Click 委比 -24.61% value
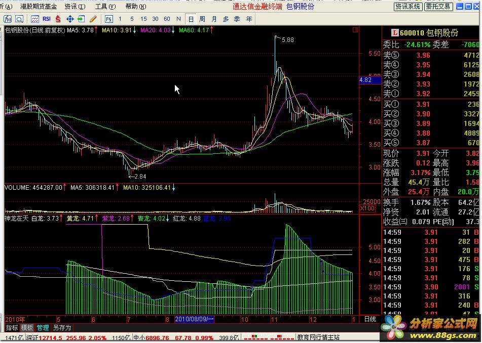Image resolution: width=482 pixels, height=343 pixels. [x=417, y=45]
